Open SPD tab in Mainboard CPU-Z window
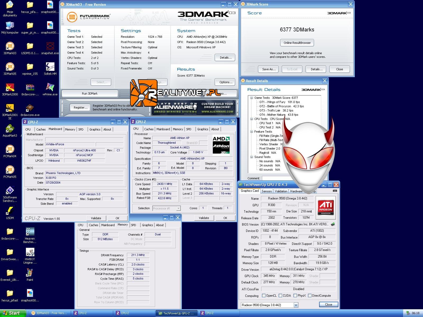The image size is (423, 317). (x=81, y=129)
